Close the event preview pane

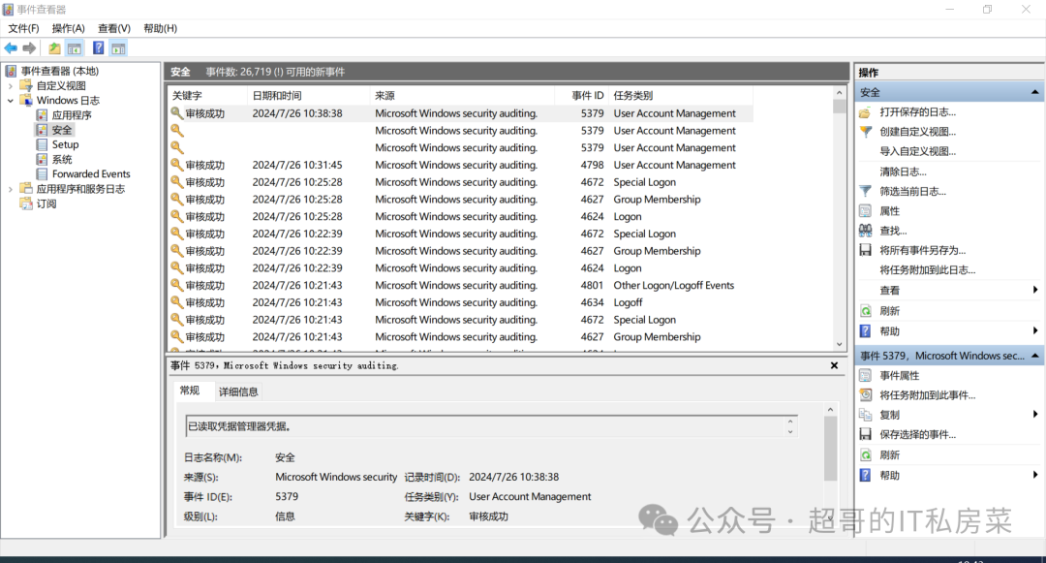[x=834, y=365]
